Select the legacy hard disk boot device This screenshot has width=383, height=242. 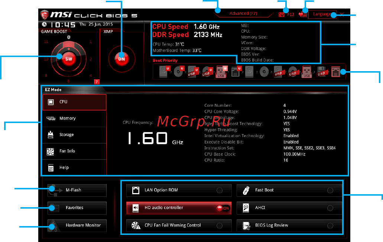(x=249, y=72)
